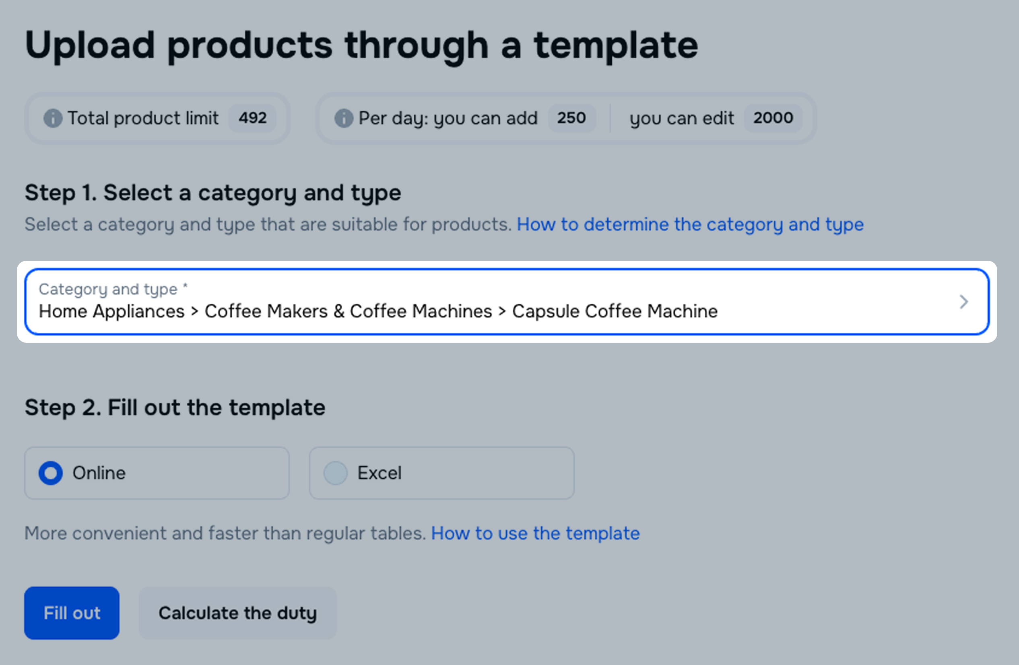Select the Excel template option
The image size is (1019, 665).
click(336, 473)
